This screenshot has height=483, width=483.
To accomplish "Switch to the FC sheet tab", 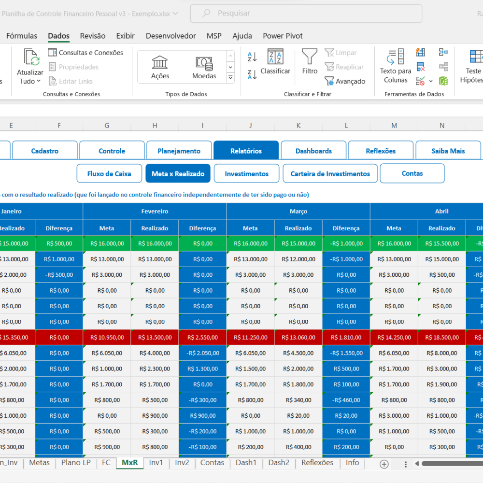I will click(106, 463).
